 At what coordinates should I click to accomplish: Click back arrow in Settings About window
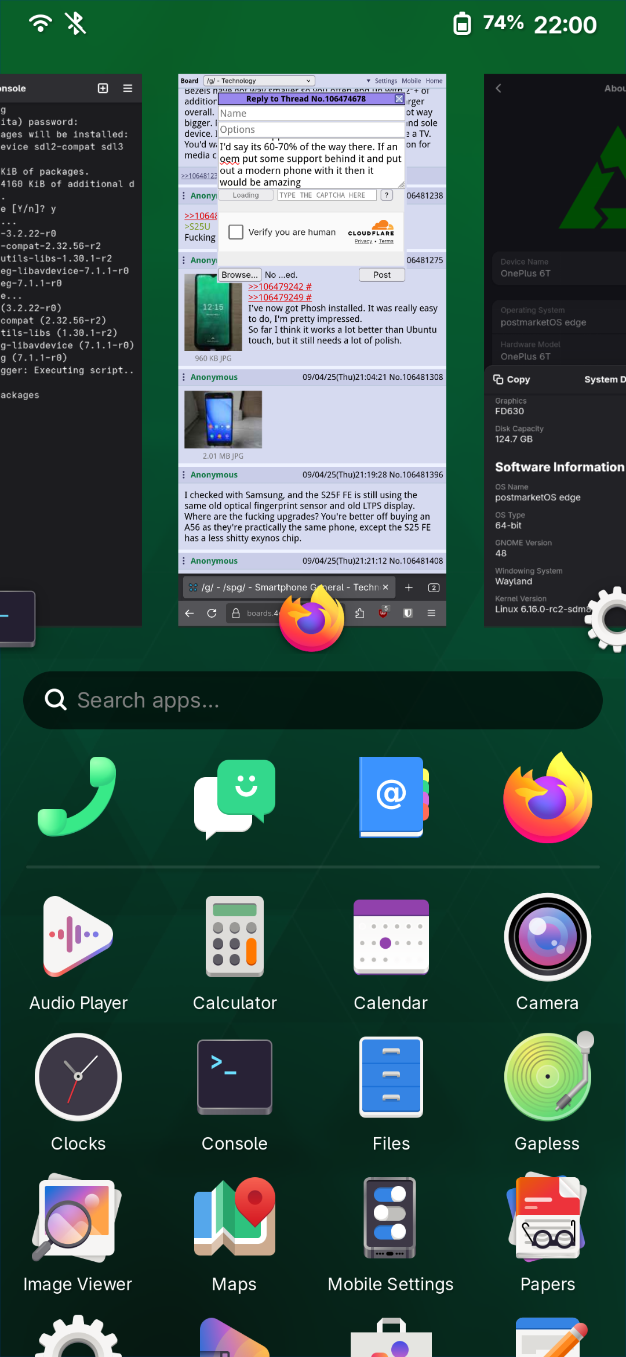tap(498, 88)
